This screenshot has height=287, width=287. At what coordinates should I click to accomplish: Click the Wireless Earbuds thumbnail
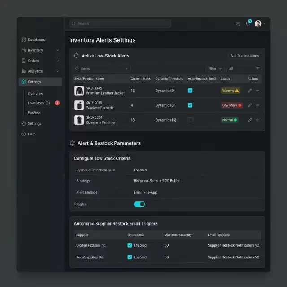coord(79,105)
